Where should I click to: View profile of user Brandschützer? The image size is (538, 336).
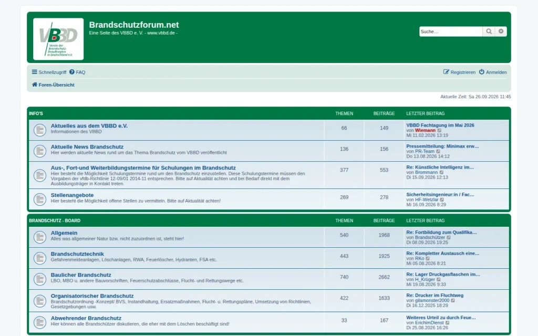pos(430,238)
